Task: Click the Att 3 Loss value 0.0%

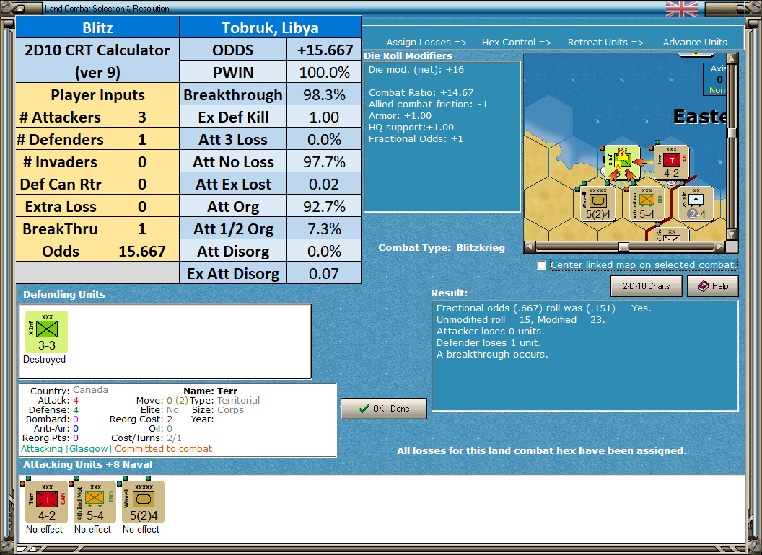Action: pos(324,139)
